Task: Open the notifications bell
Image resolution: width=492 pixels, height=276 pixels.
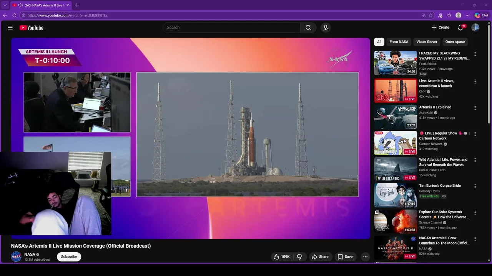Action: coord(460,28)
